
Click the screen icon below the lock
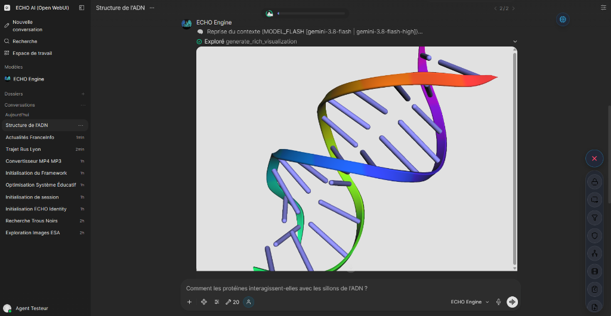click(594, 200)
